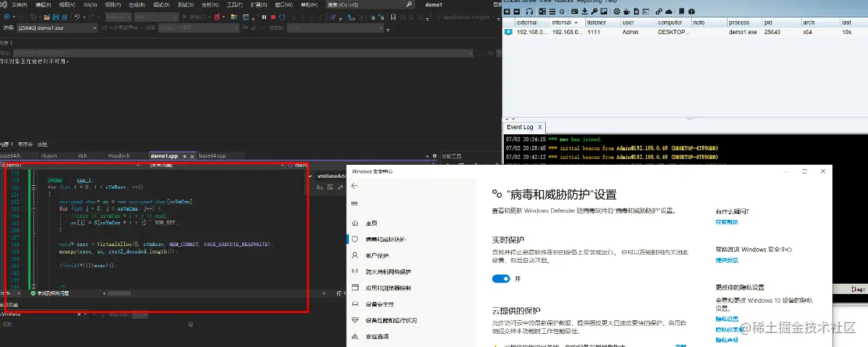This screenshot has height=347, width=868.
Task: Collapse the inner for loop at line 183
Action: click(x=33, y=209)
